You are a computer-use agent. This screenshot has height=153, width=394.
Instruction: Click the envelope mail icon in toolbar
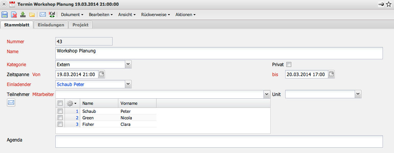pos(43,15)
